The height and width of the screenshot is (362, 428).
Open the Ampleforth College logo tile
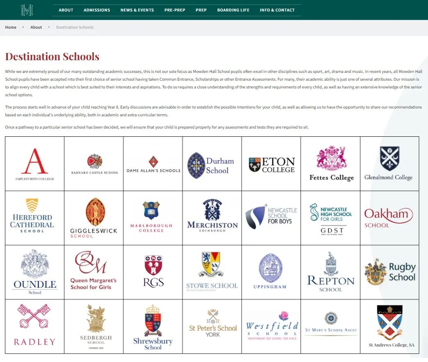(34, 164)
